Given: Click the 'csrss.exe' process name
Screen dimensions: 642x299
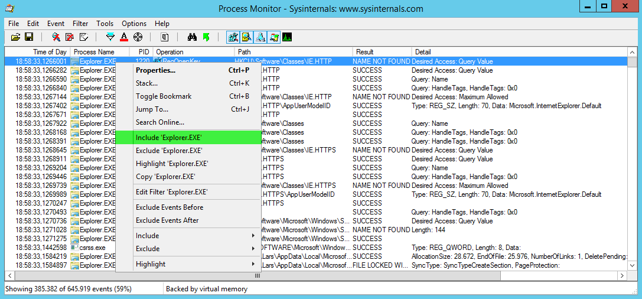Looking at the screenshot, I should point(93,248).
